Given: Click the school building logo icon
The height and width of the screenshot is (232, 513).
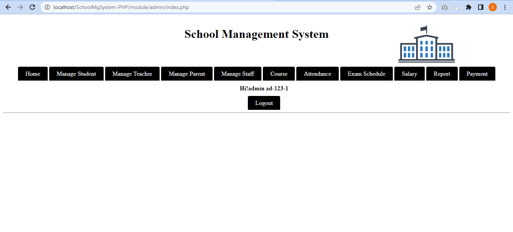Looking at the screenshot, I should (x=426, y=44).
